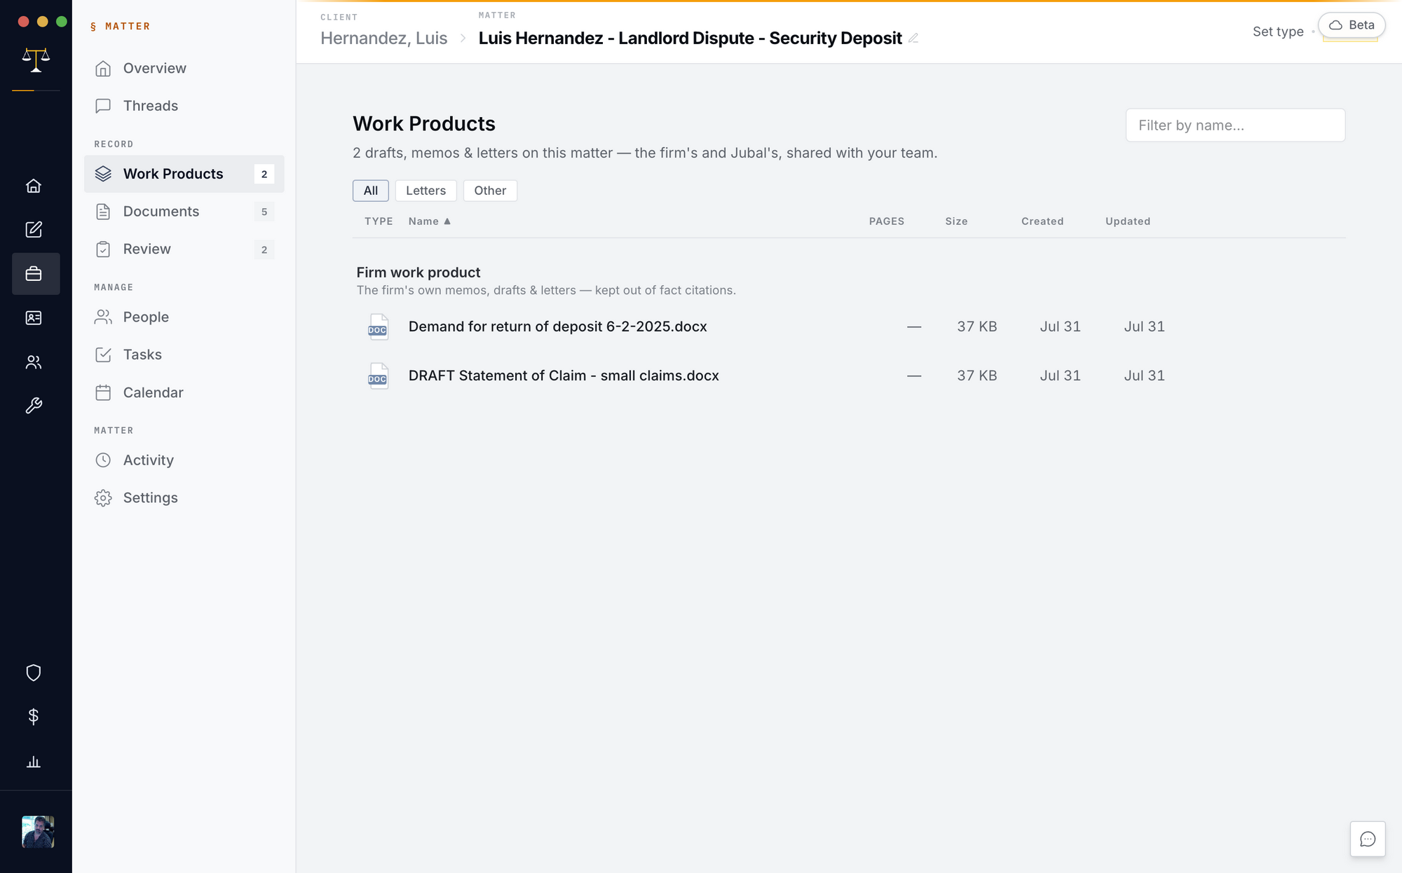Open DRAFT Statement of Claim document
This screenshot has width=1402, height=873.
tap(564, 376)
